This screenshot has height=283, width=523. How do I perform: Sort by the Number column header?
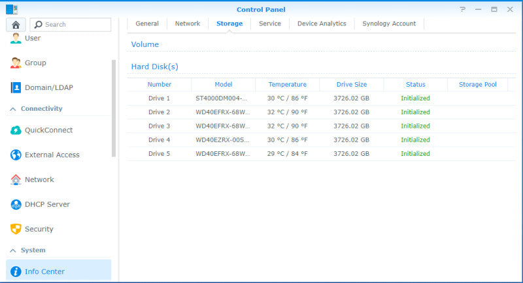pyautogui.click(x=160, y=85)
